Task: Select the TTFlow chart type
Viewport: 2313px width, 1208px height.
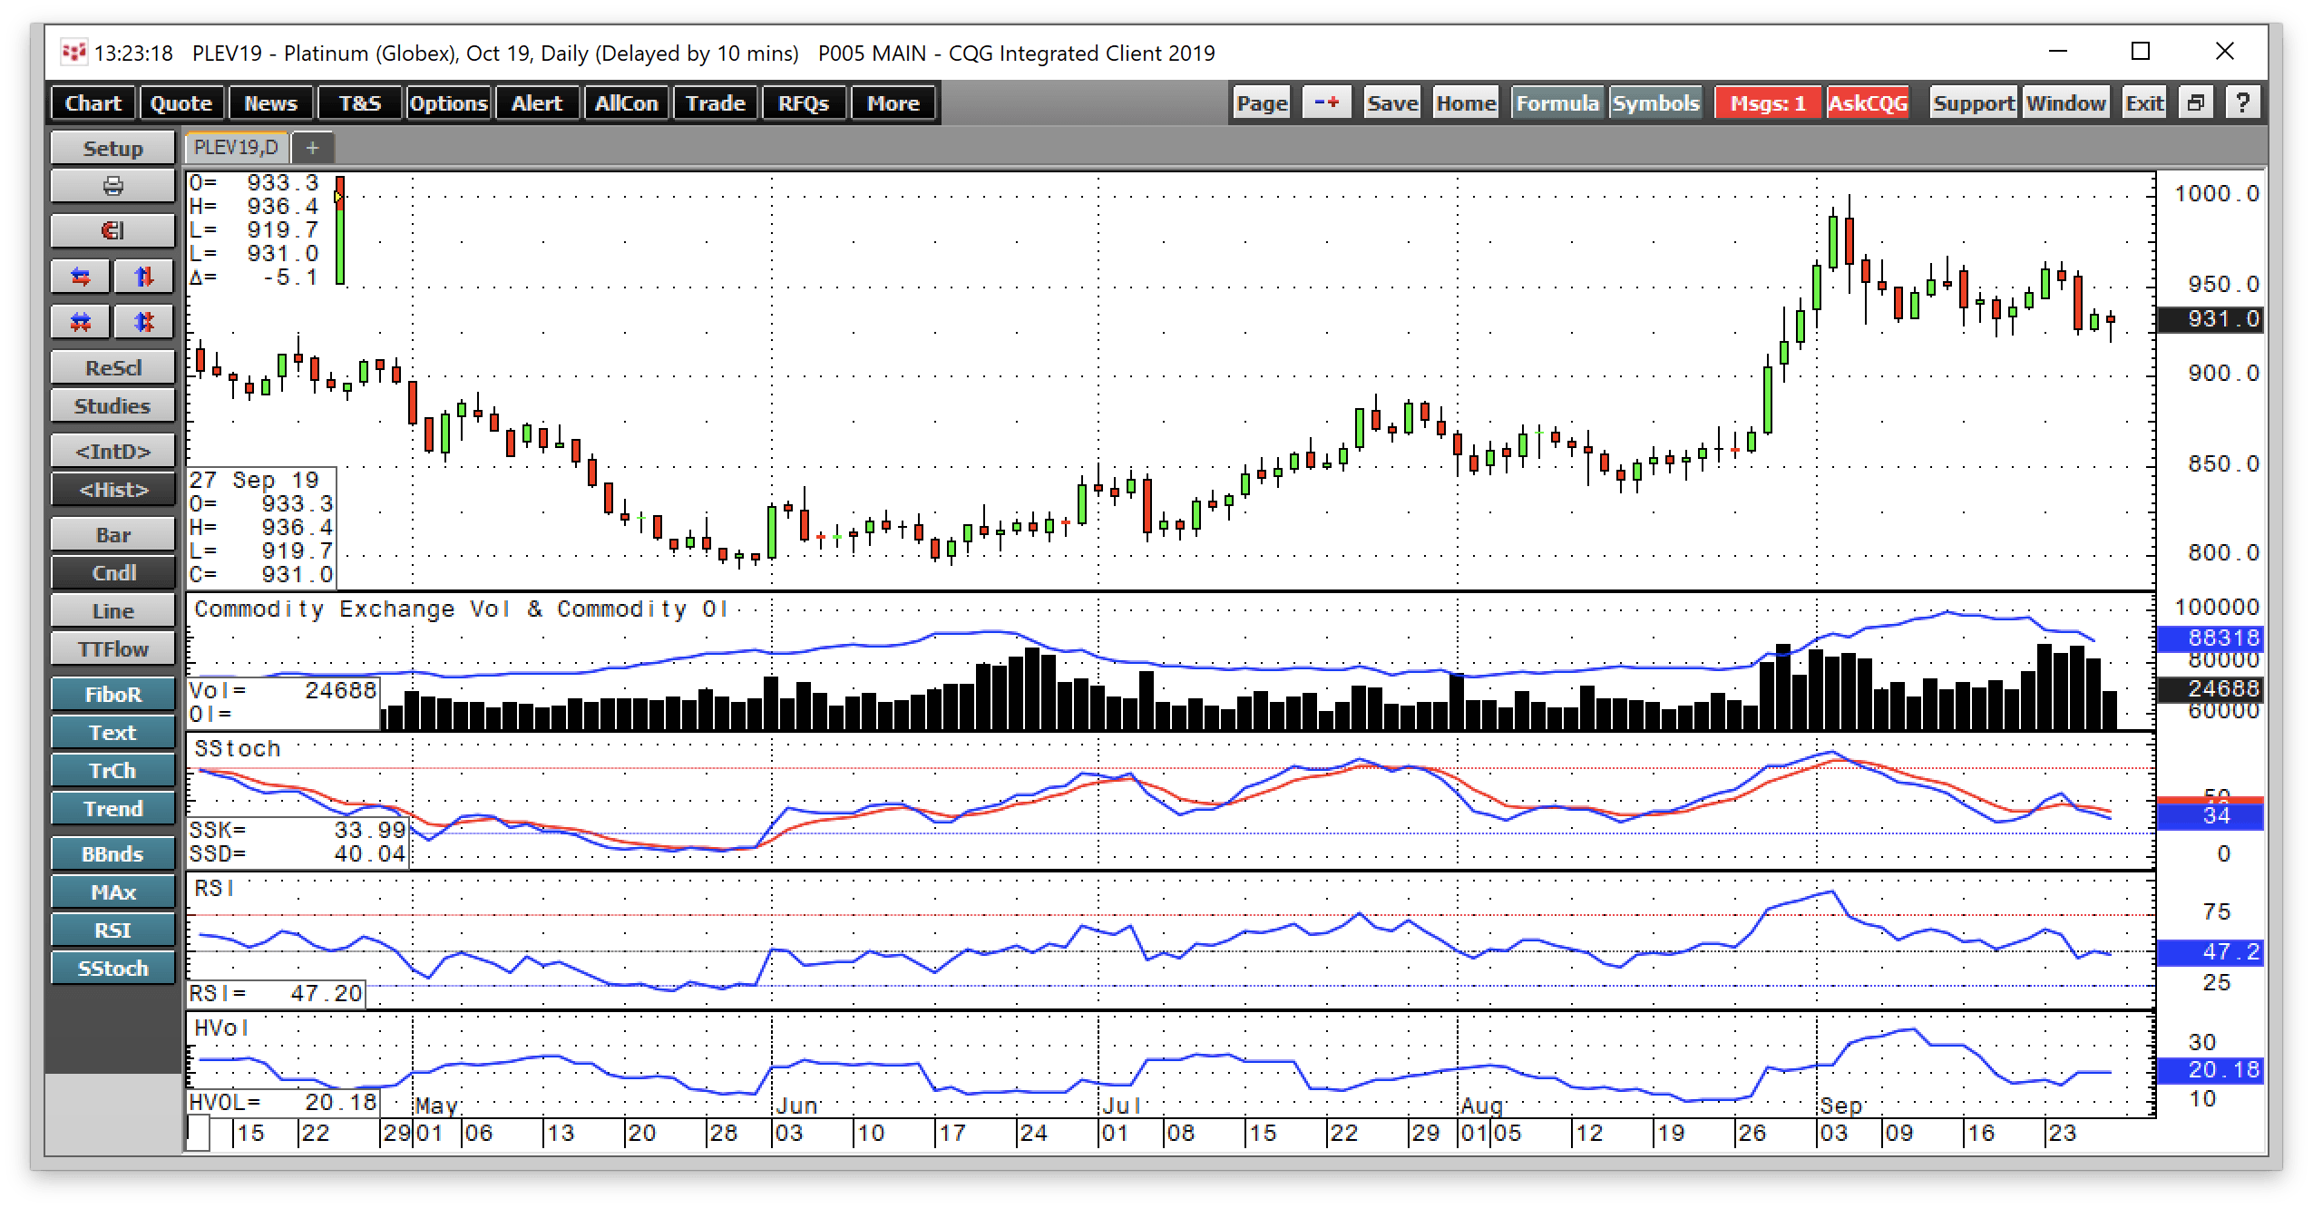Action: tap(112, 649)
